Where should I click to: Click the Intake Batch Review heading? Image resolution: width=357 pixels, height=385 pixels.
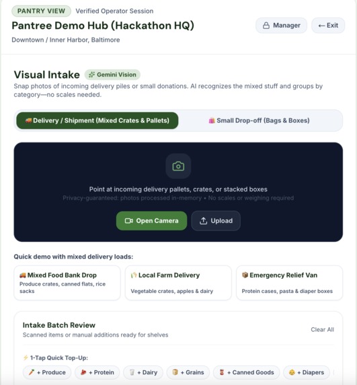tap(59, 325)
